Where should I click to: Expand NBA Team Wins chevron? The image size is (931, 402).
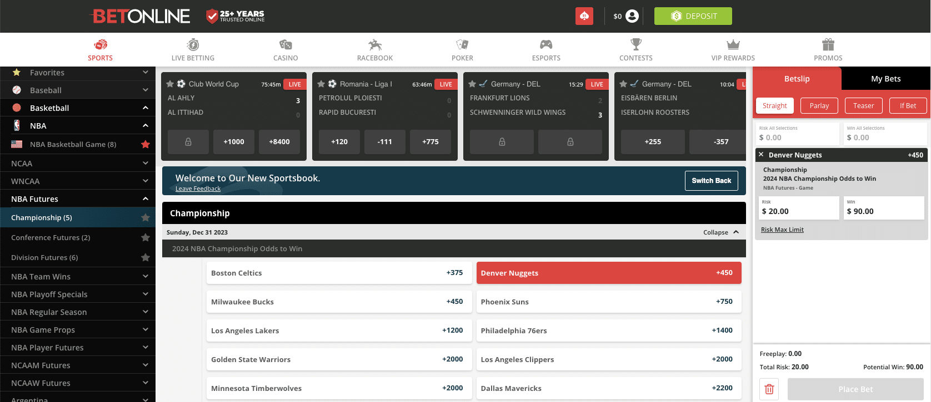coord(146,276)
